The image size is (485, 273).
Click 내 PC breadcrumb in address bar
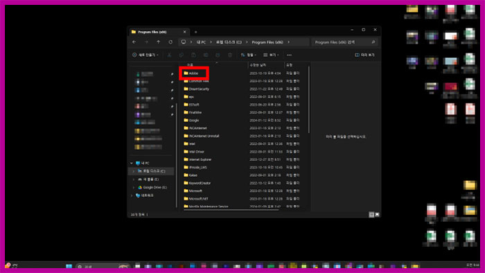pos(201,42)
